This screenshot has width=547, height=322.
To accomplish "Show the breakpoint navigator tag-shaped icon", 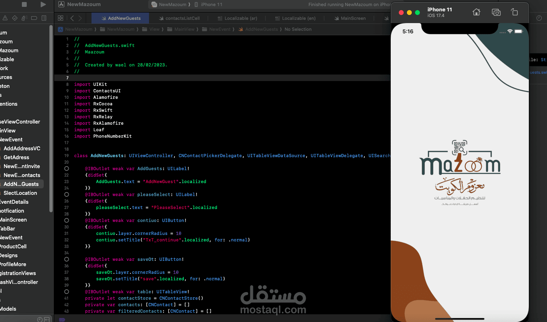I will point(34,18).
